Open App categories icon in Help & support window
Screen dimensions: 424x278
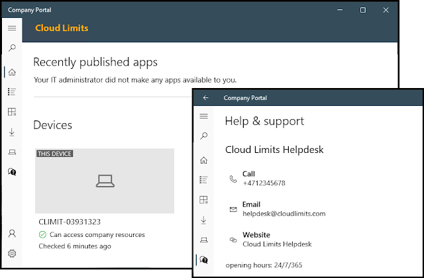203,200
